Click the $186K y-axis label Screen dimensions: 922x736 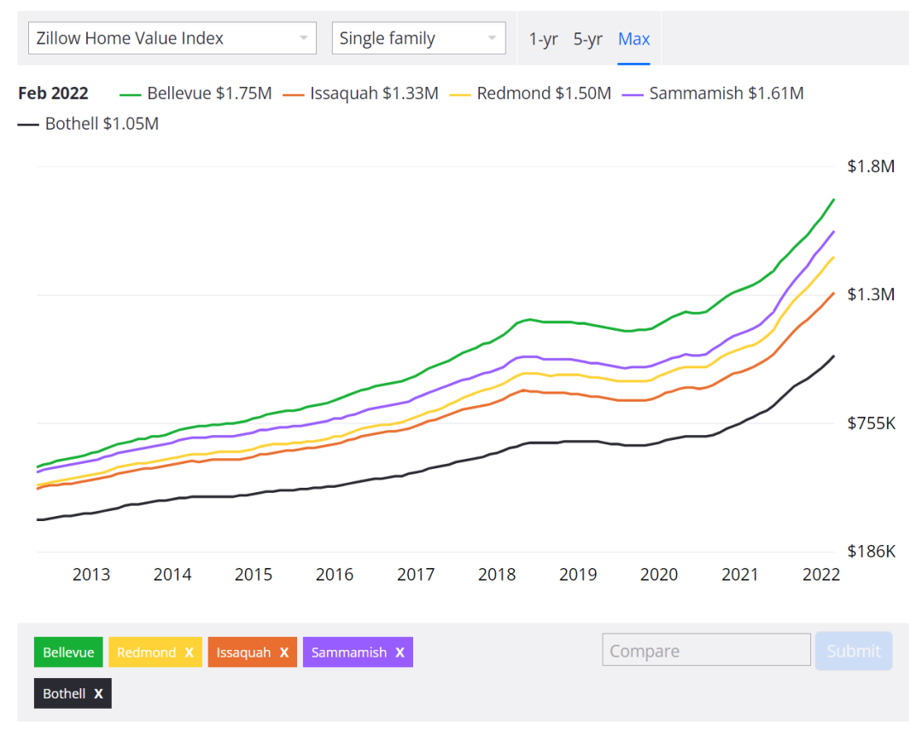[872, 551]
